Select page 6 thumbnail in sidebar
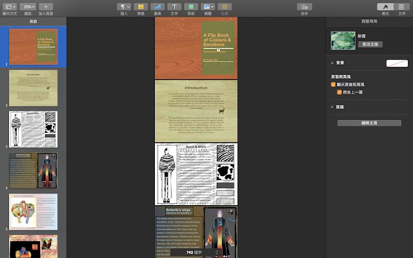 (33, 246)
